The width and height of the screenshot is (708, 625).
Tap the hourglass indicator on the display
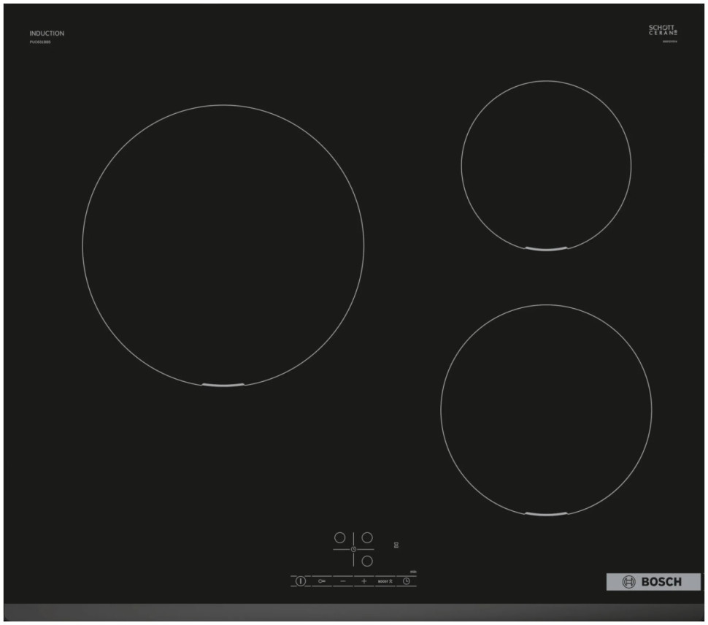396,545
